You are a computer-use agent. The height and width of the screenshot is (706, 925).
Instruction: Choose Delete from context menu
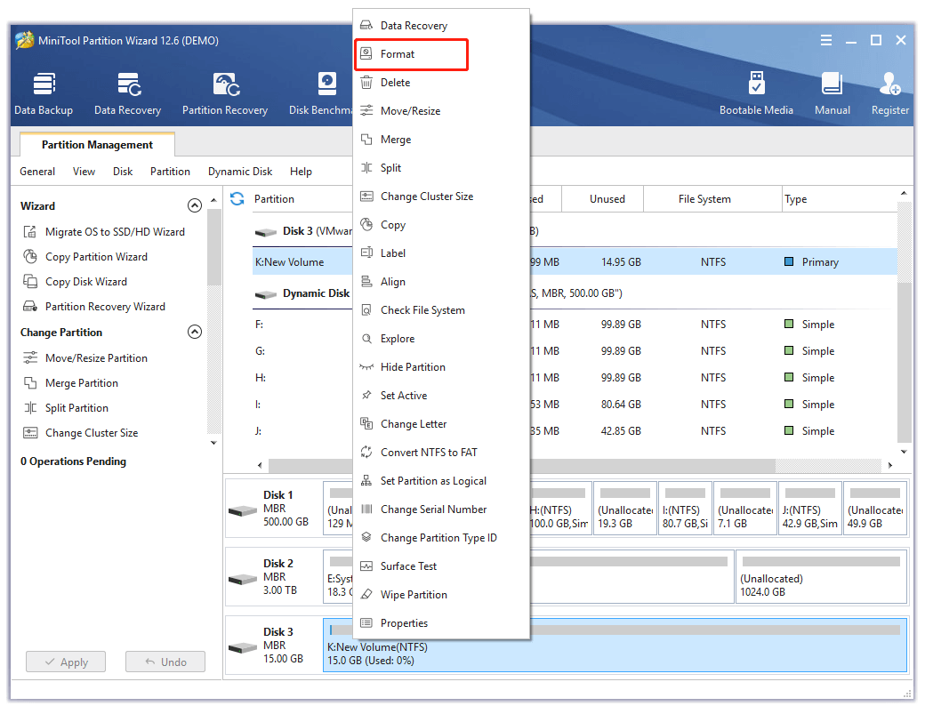click(441, 83)
